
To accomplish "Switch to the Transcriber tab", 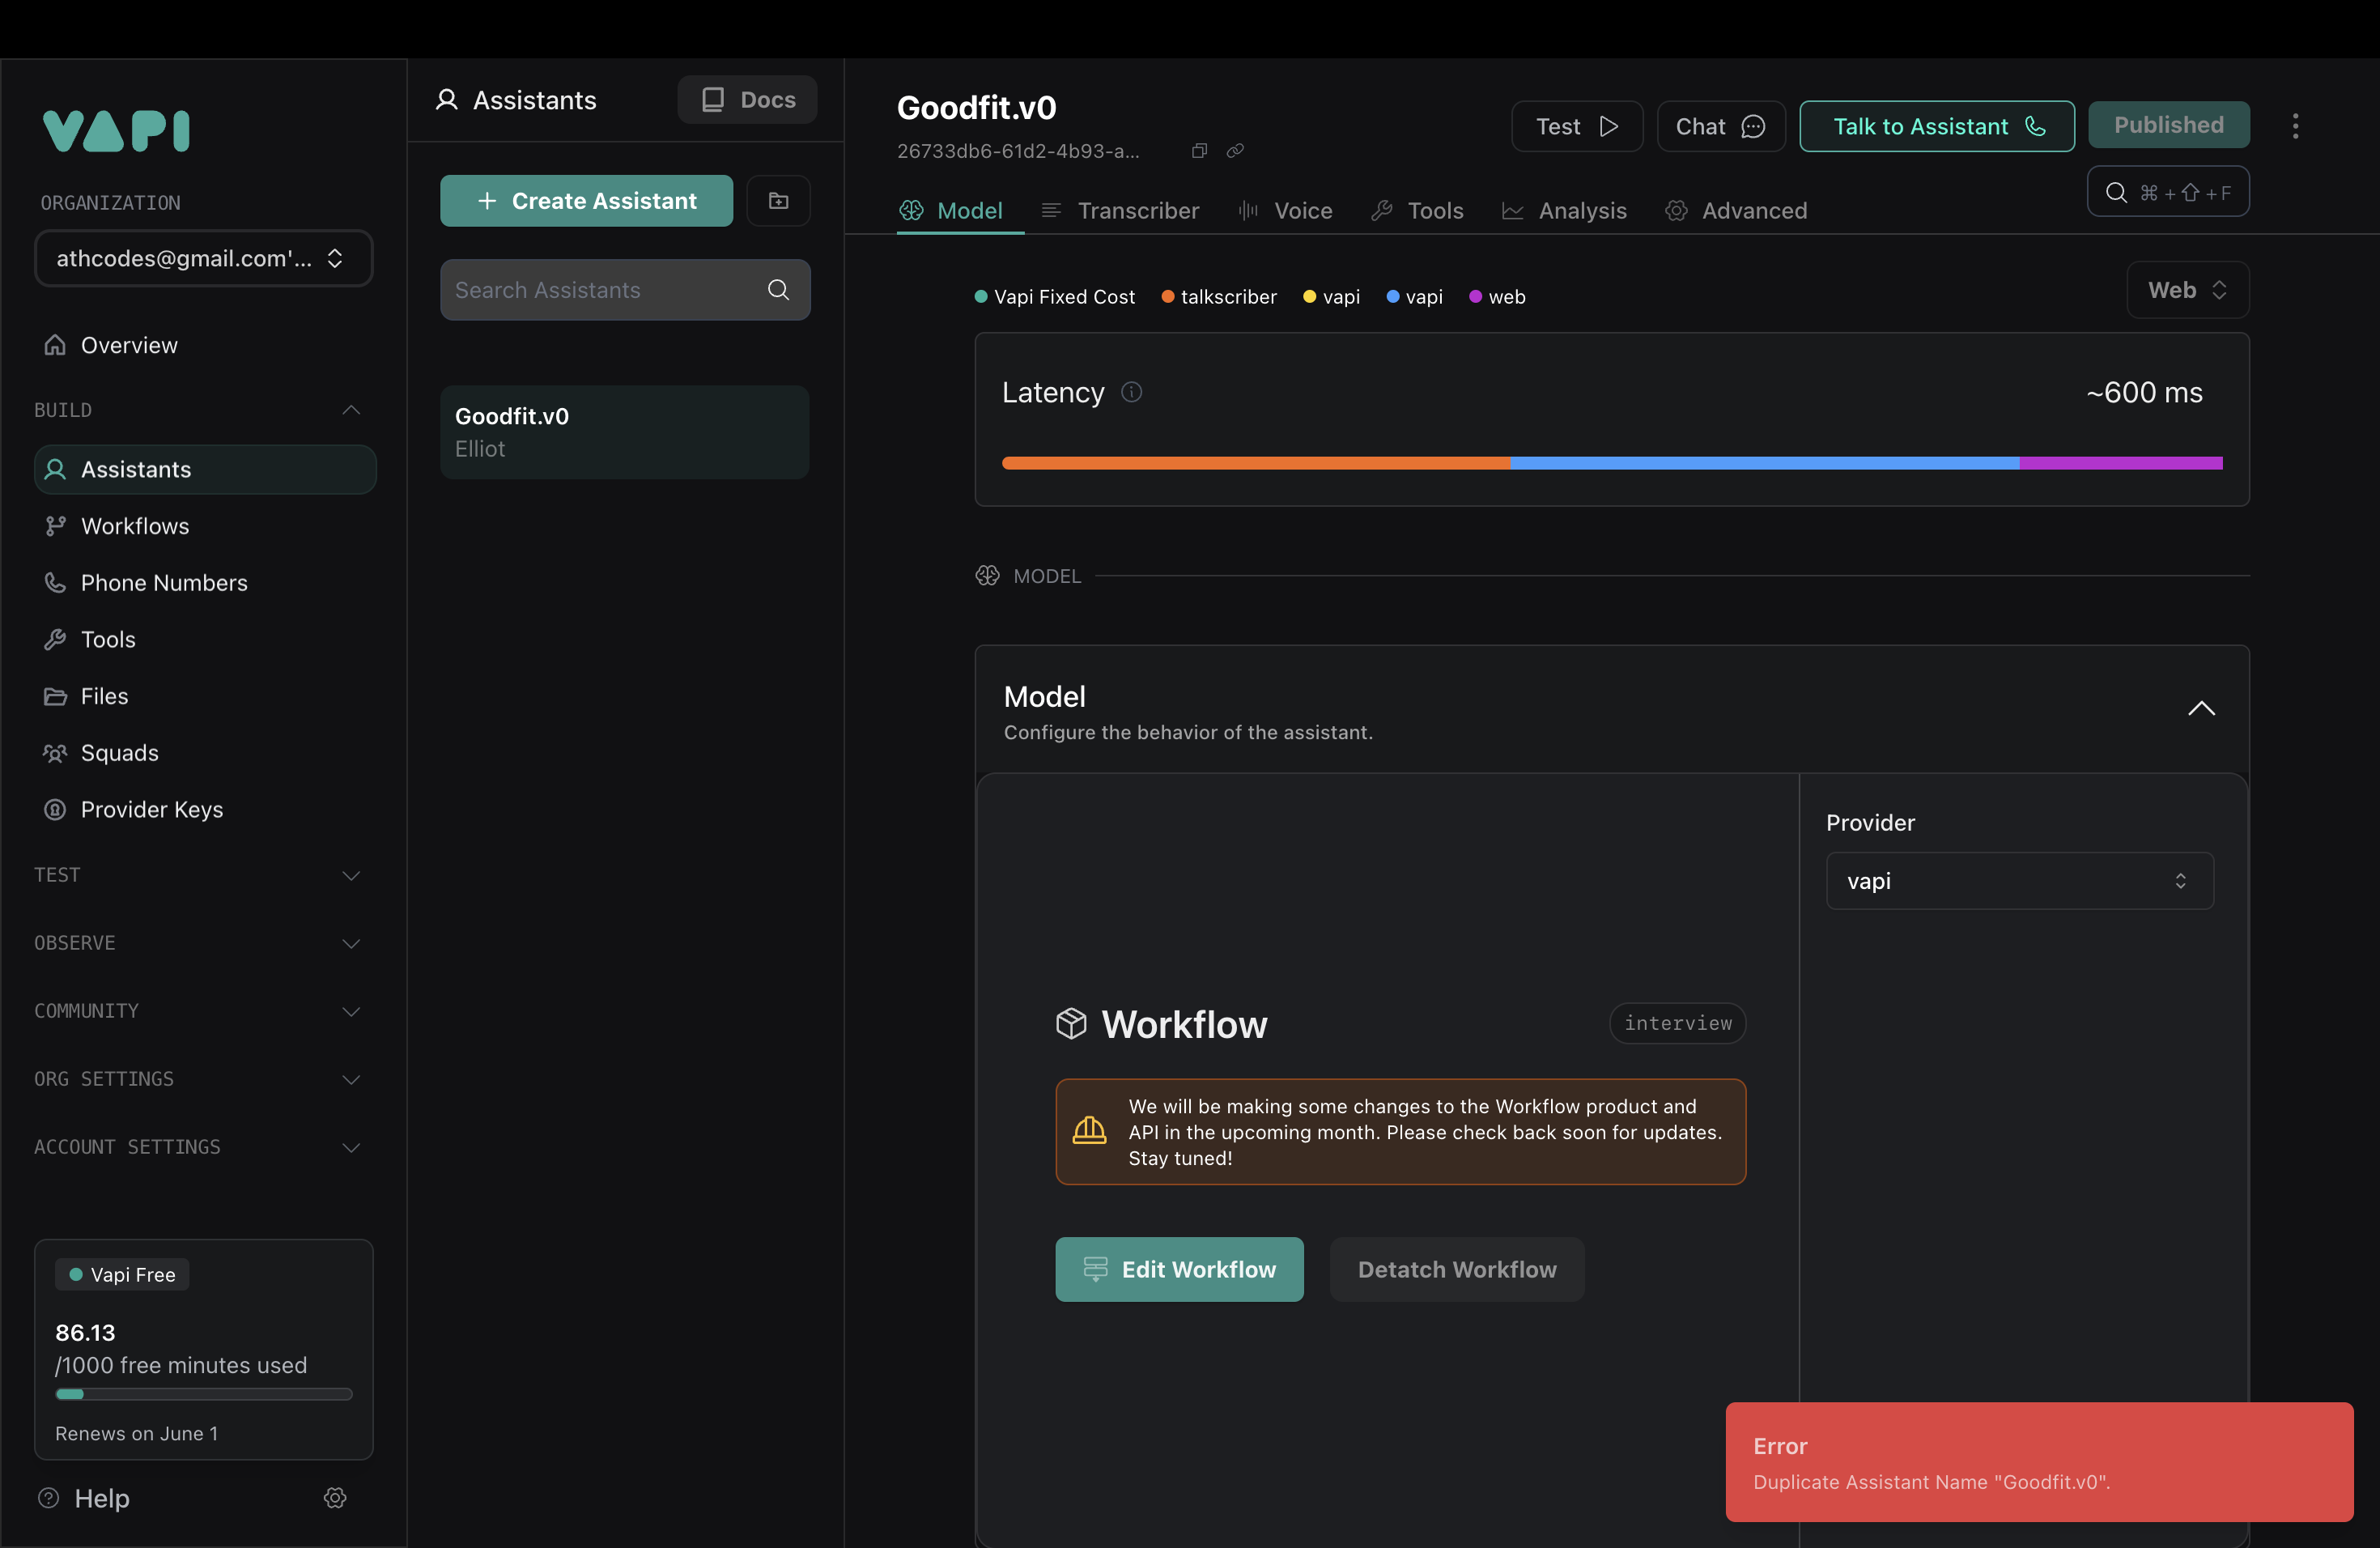I will tap(1120, 211).
